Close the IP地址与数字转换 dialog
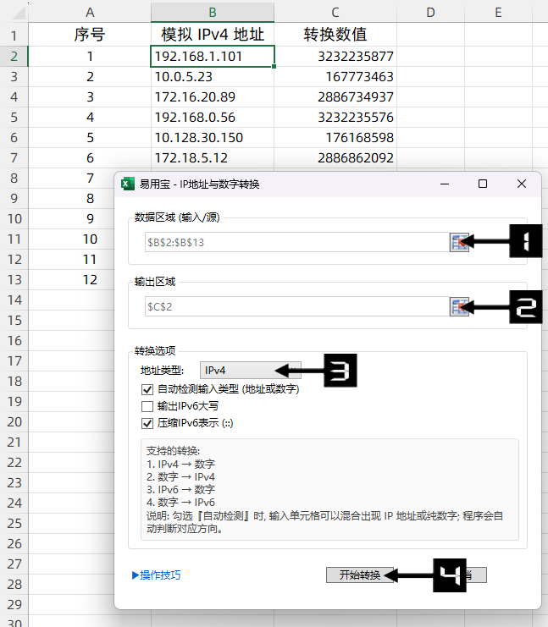The height and width of the screenshot is (627, 548). (x=522, y=184)
